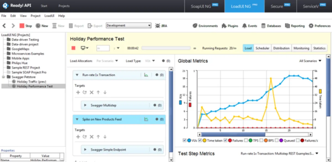Open the Development environment dropdown

point(129,25)
